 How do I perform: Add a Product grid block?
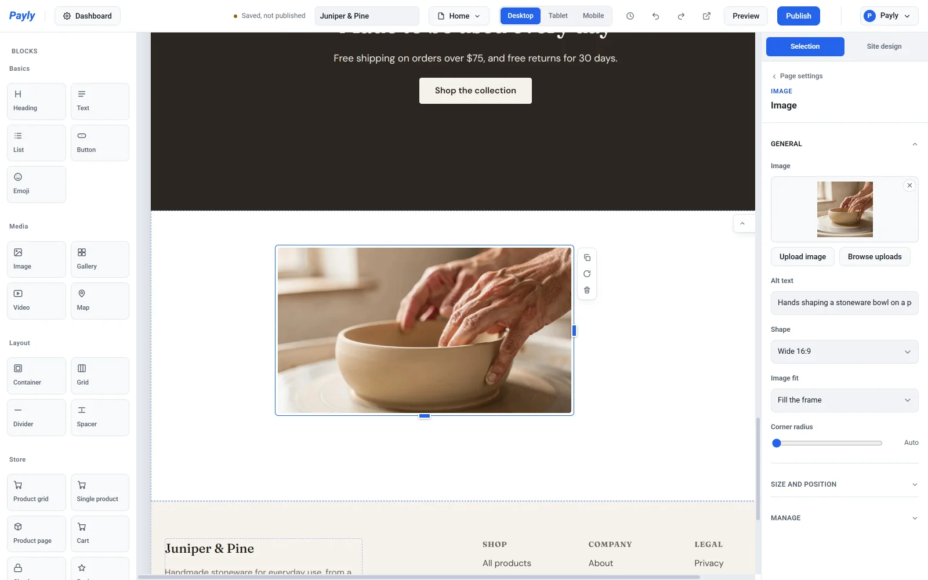37,492
